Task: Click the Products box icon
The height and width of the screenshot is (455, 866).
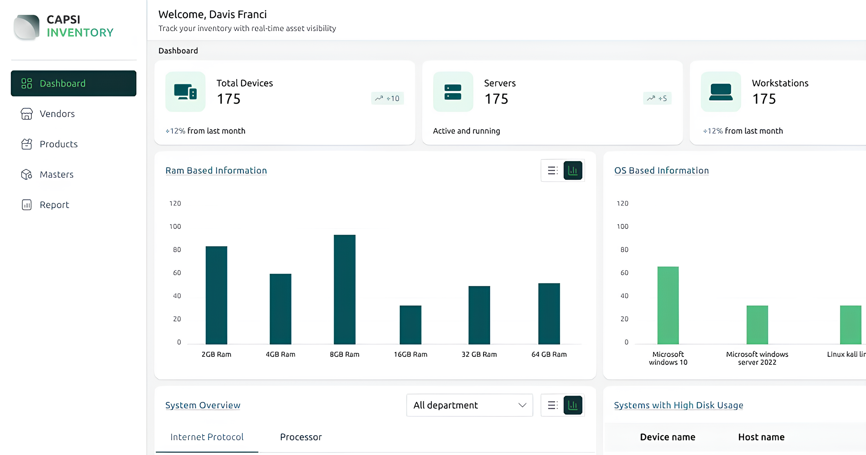Action: (x=27, y=144)
